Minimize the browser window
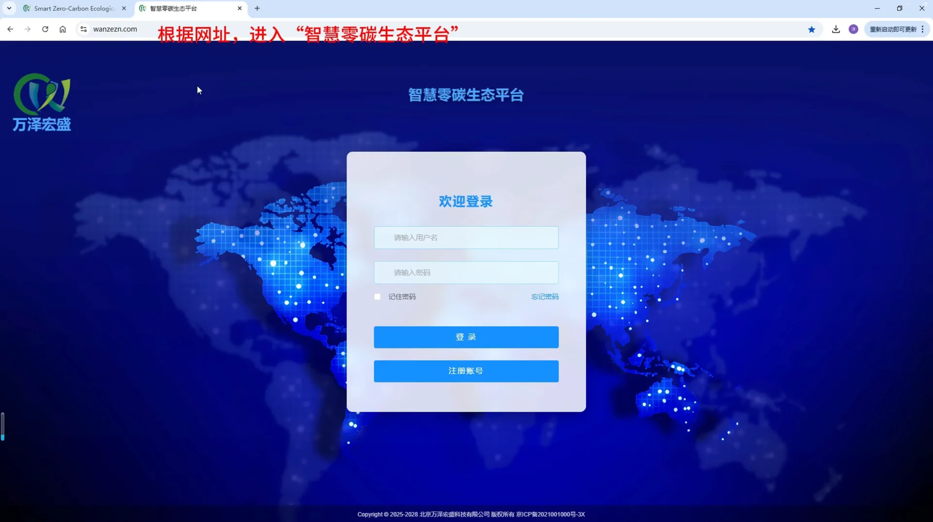The height and width of the screenshot is (522, 933). pos(877,8)
